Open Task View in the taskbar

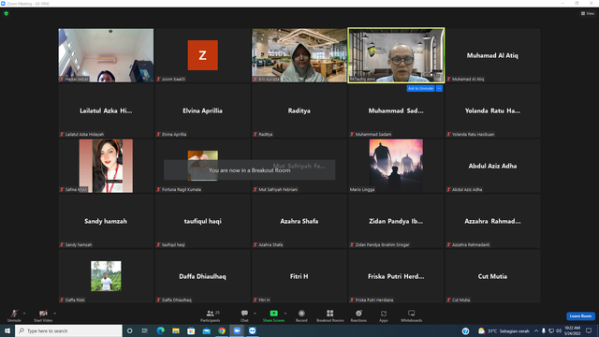[145, 330]
